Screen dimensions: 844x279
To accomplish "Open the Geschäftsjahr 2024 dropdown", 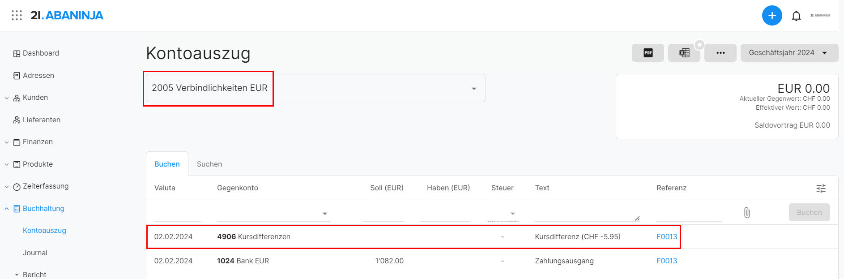I will tap(789, 53).
